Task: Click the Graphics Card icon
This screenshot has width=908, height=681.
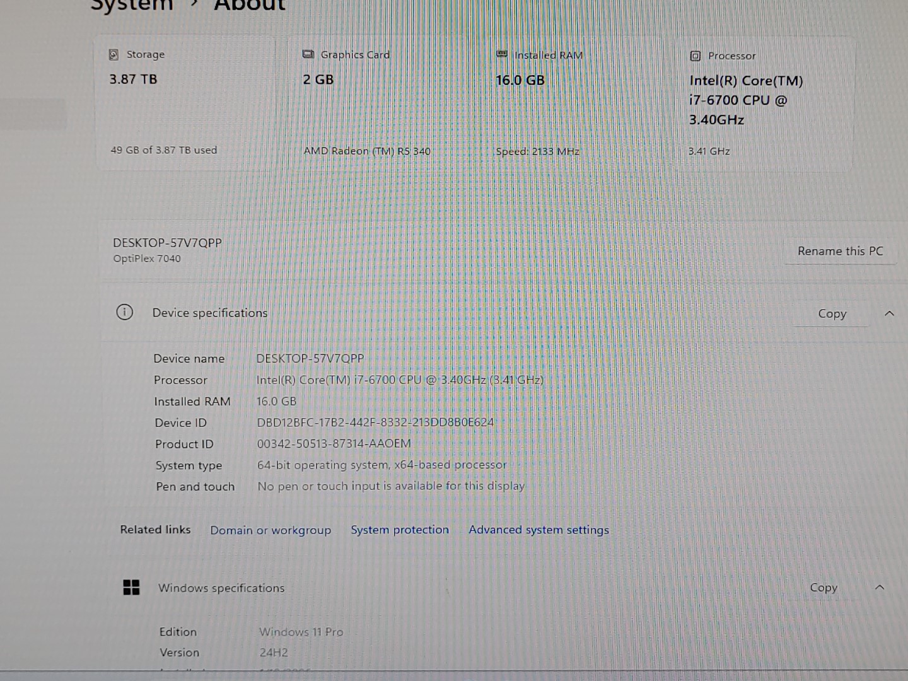Action: point(308,55)
